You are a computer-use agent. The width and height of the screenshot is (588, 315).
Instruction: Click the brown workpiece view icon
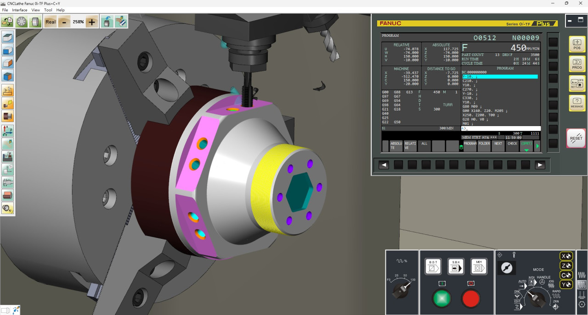point(8,116)
